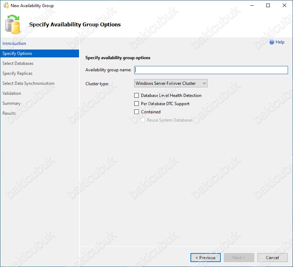Click the 'Cluster type:' label
The width and height of the screenshot is (293, 267).
(x=97, y=84)
